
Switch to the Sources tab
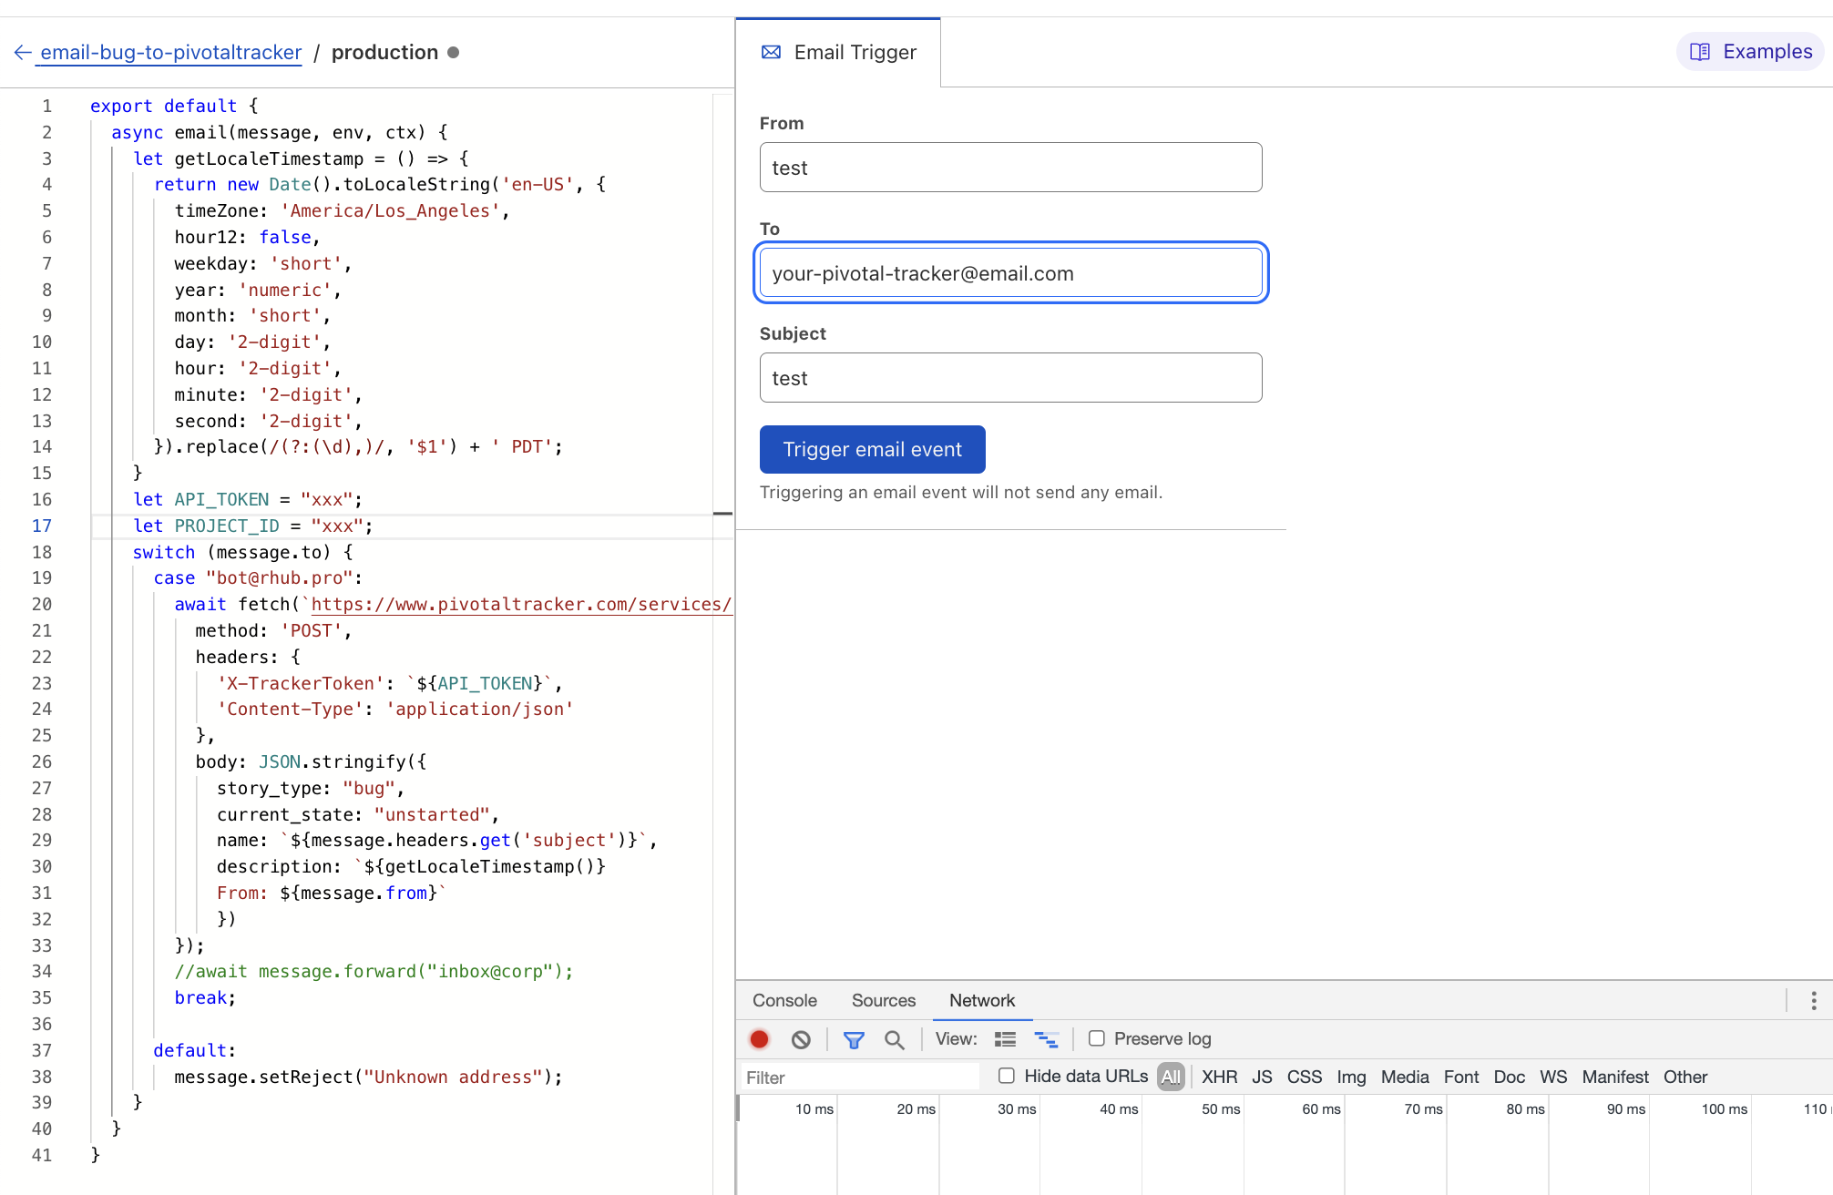point(883,1000)
